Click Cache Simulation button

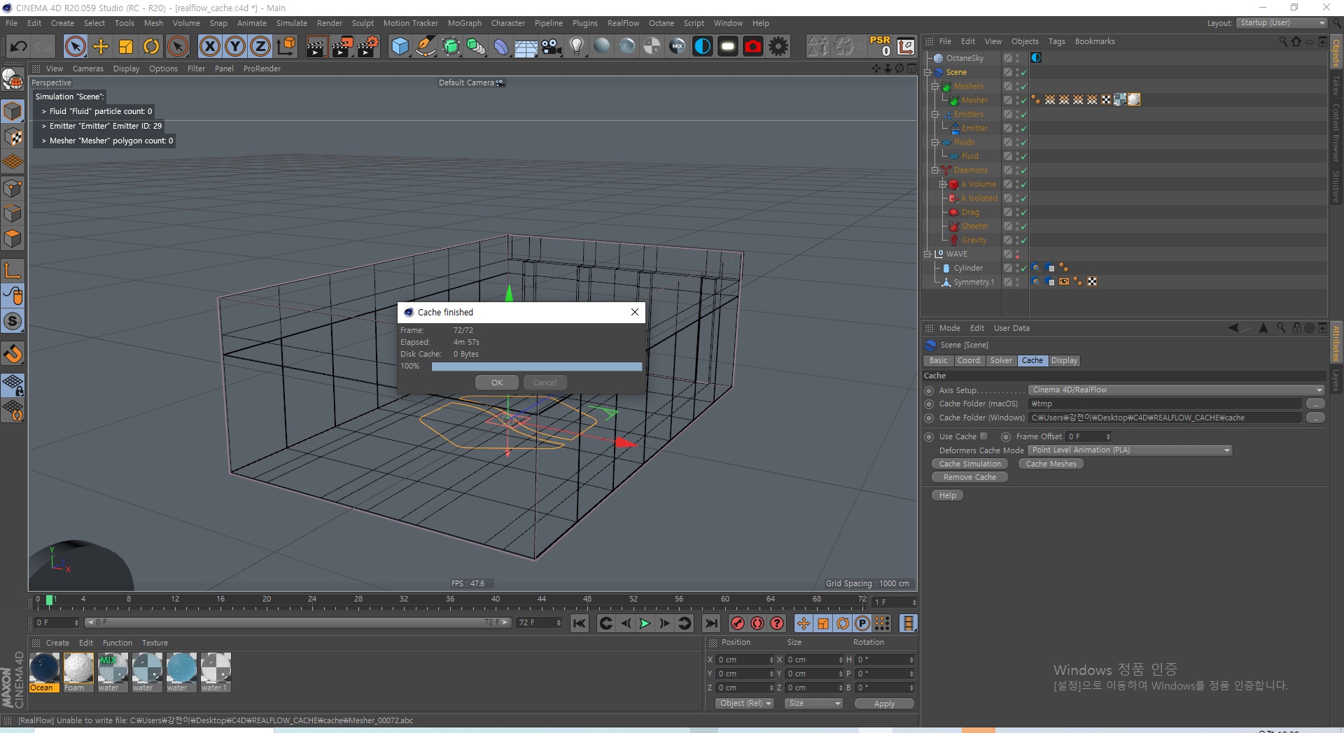coord(969,464)
